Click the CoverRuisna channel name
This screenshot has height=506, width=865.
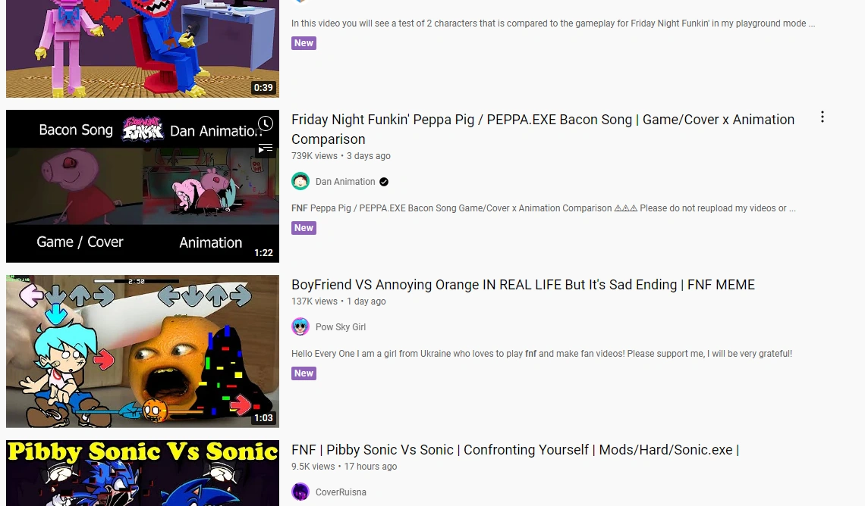339,492
